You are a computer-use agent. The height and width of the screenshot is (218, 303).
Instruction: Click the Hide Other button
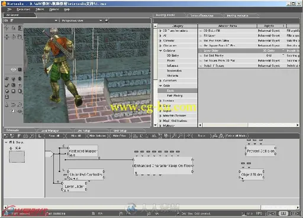[120, 136]
